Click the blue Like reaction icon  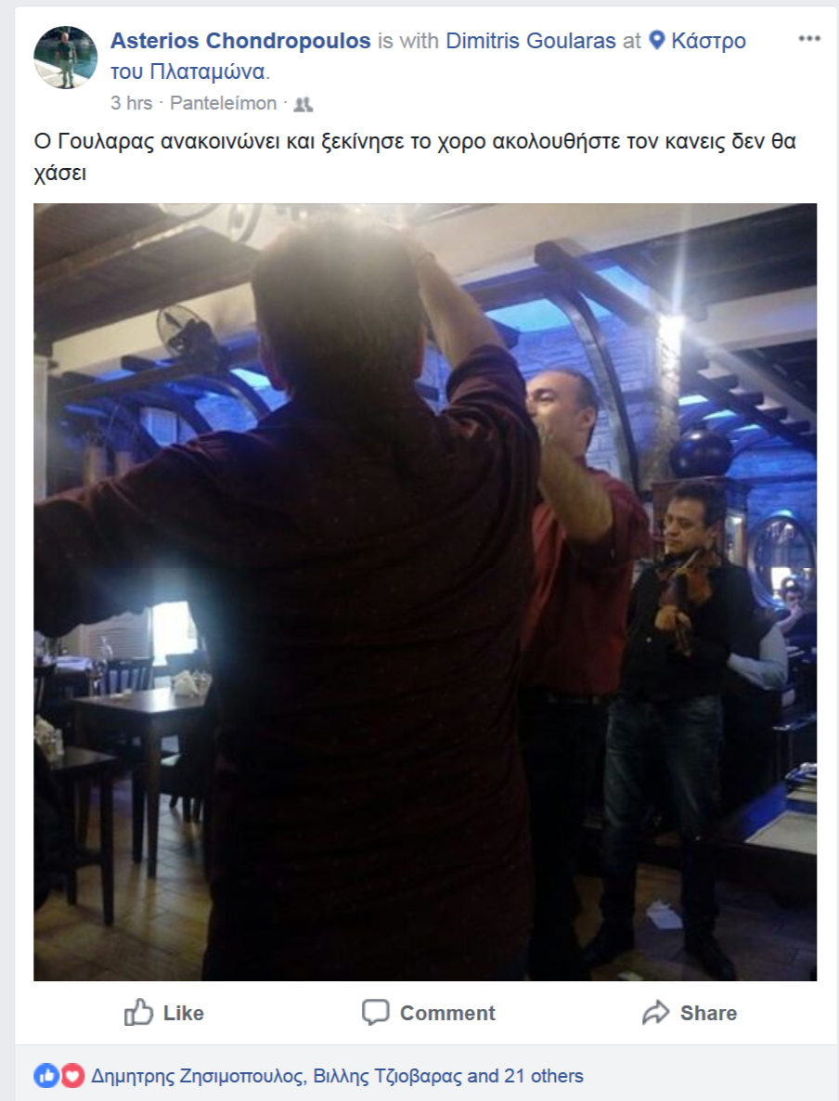[46, 1076]
